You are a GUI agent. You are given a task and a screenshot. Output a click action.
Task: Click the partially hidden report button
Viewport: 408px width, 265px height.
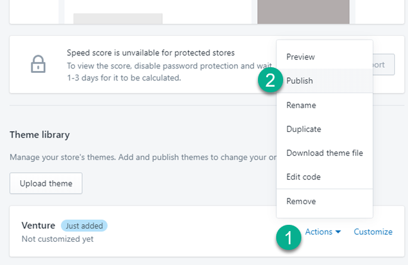[x=384, y=65]
